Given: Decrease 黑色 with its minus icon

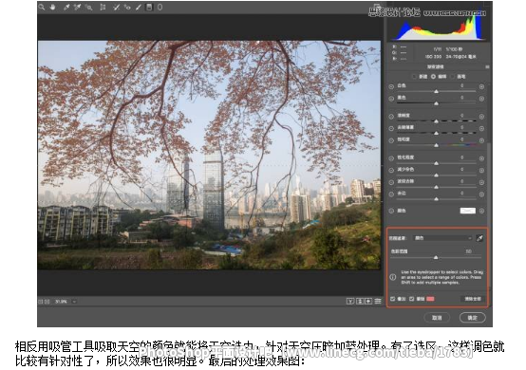Looking at the screenshot, I should (x=391, y=99).
